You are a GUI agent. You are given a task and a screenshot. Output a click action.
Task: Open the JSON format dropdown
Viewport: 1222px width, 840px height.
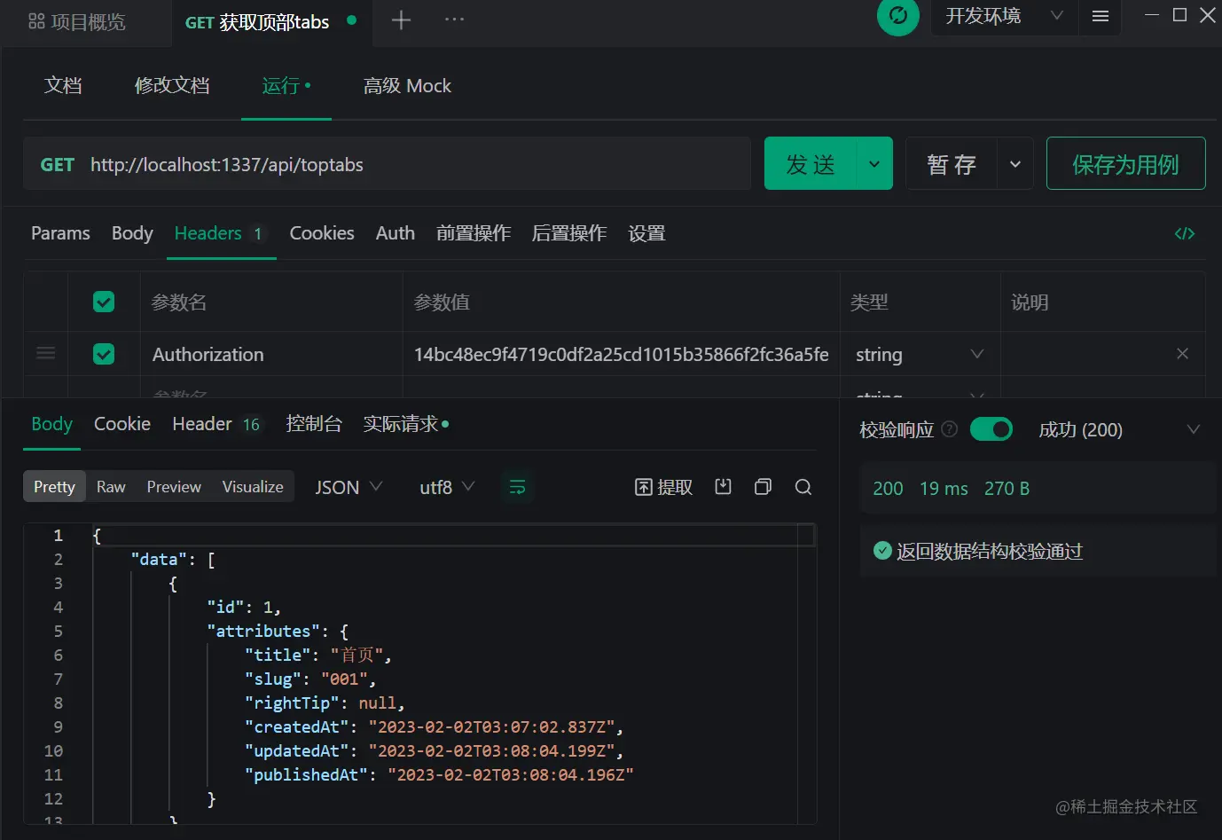click(349, 487)
